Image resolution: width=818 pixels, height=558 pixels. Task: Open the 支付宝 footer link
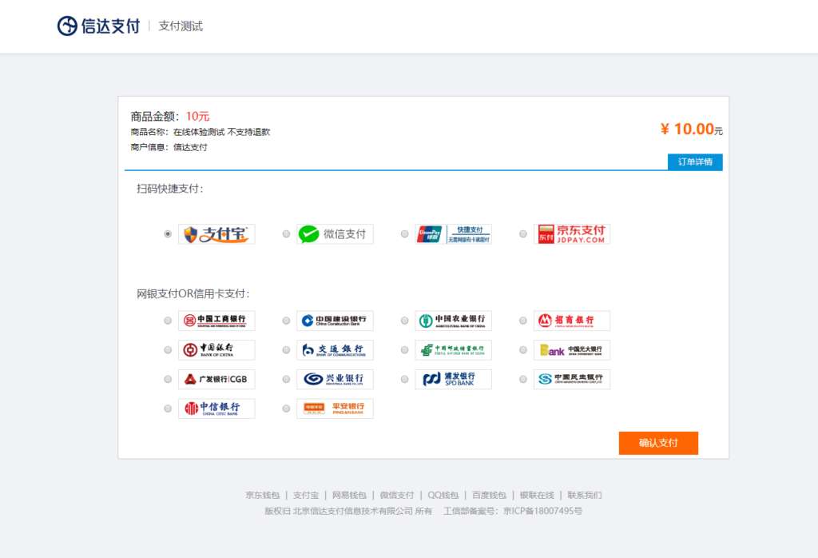306,495
